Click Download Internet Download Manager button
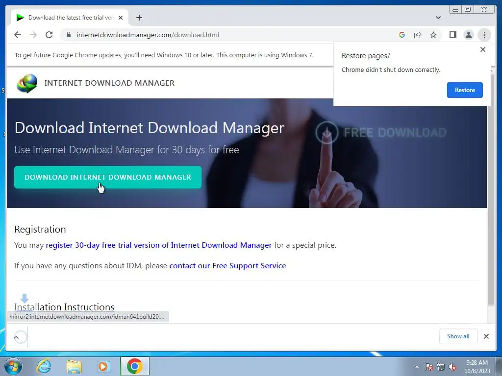Screen dimensions: 502x376 tap(108, 177)
